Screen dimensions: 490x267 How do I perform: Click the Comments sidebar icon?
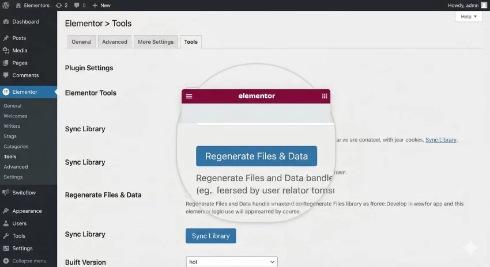point(6,75)
